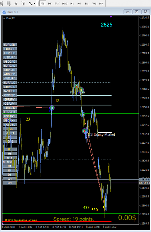
Task: Load the USDTRY symbol button
Action: coord(10,116)
